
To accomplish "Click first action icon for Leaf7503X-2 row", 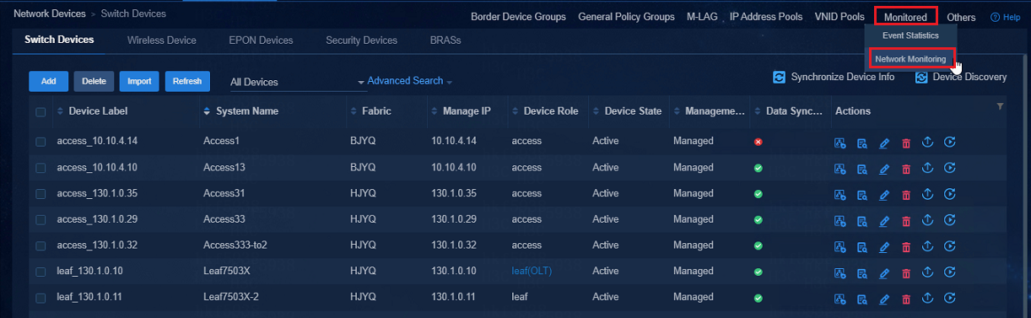I will click(840, 299).
